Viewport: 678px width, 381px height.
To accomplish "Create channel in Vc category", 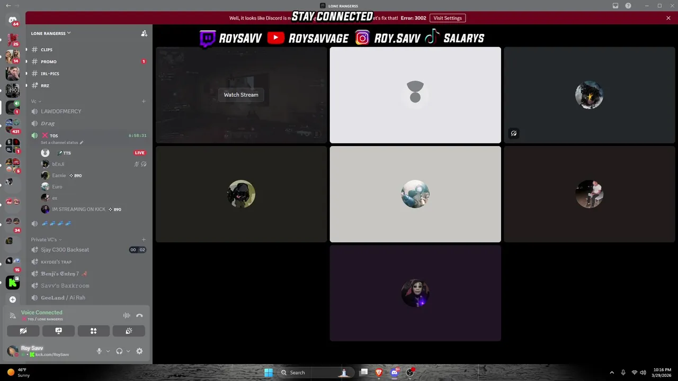I will (144, 101).
